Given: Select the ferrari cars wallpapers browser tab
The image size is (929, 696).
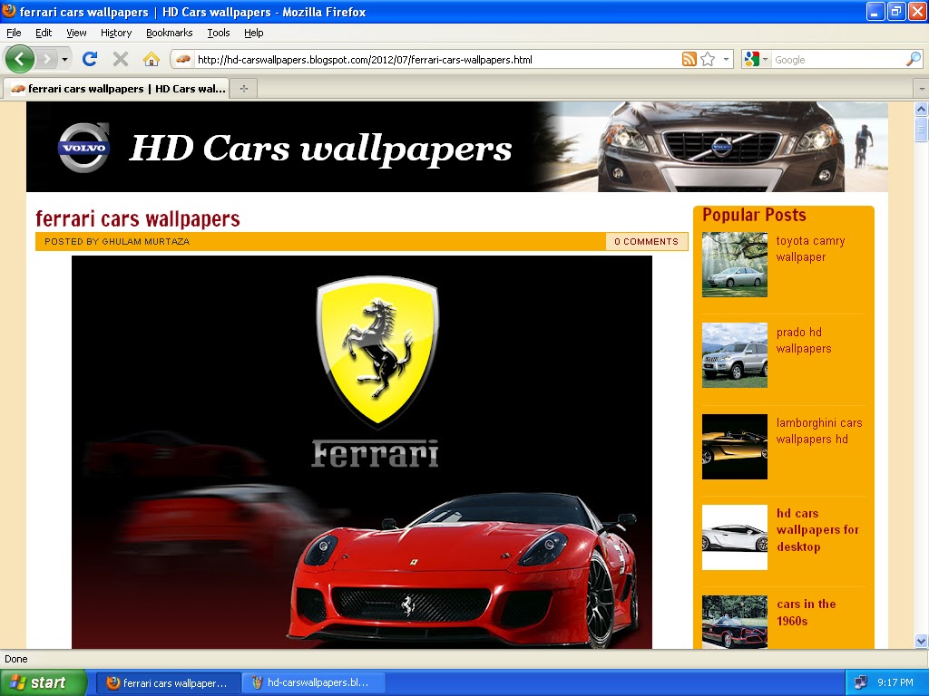Looking at the screenshot, I should (117, 89).
